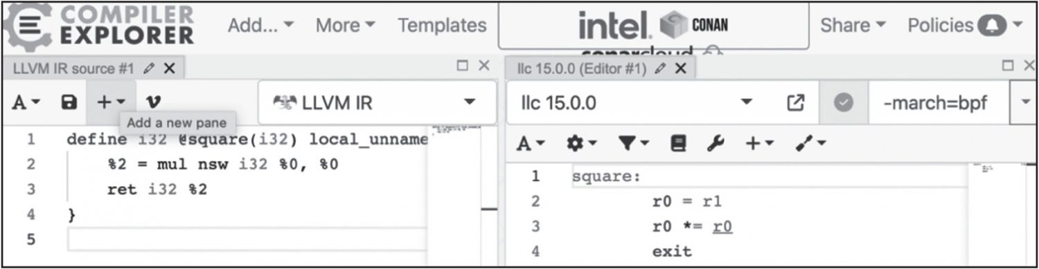Open the tools brush dropdown in compiler pane

click(x=810, y=143)
